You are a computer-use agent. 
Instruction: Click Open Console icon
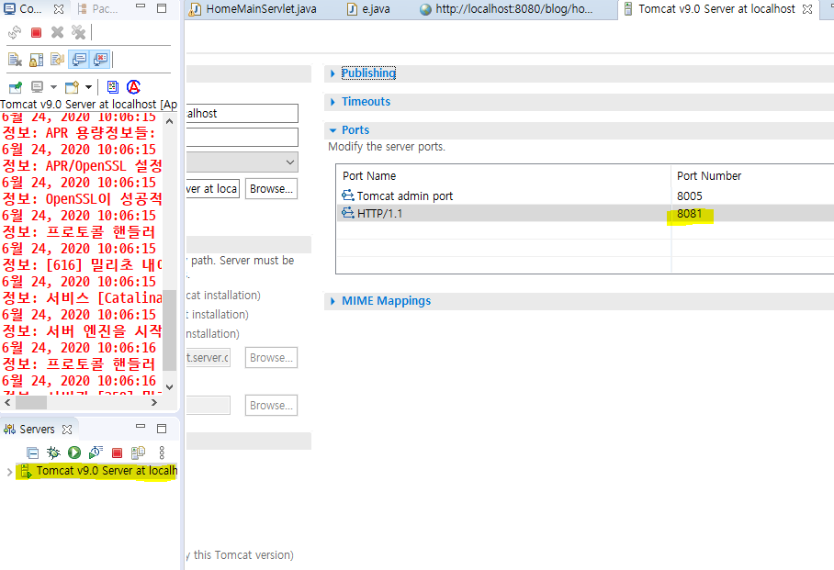click(72, 86)
